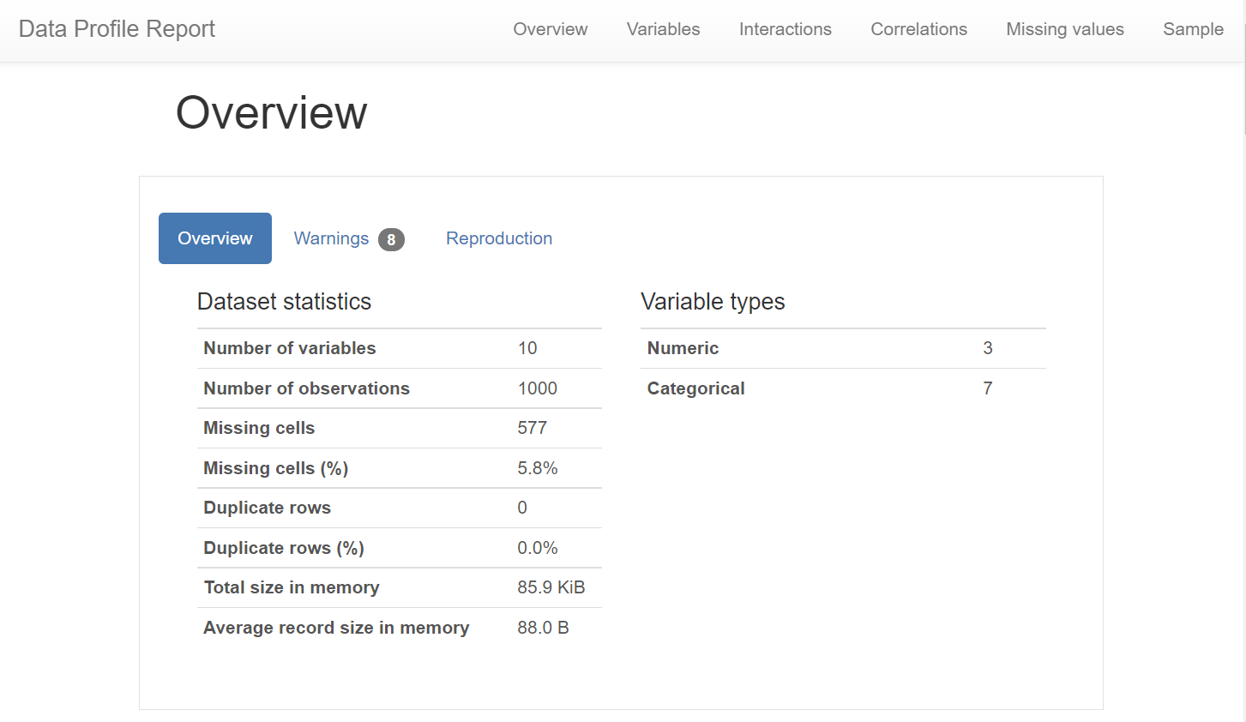Screen dimensions: 1246x722
Task: Click Average record size in memory label
Action: click(x=336, y=628)
